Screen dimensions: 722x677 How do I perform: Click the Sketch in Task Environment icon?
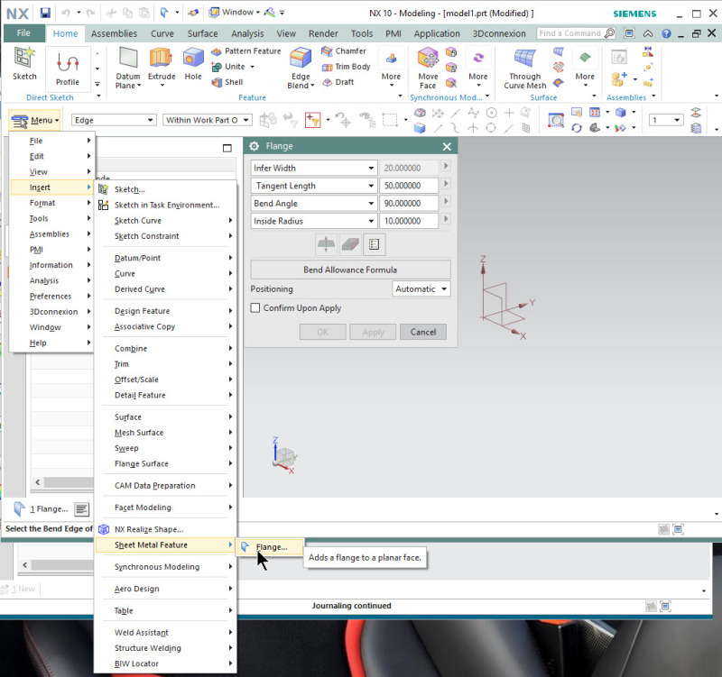coord(104,206)
